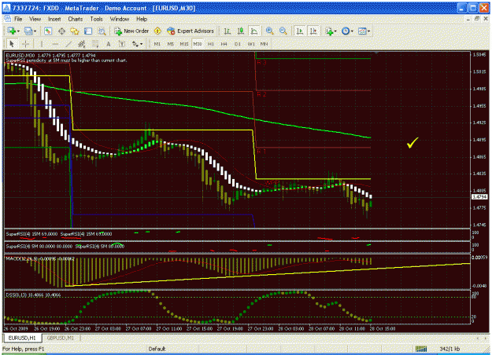The height and width of the screenshot is (355, 492).
Task: Select the Trendline drawing tool
Action: [x=68, y=44]
